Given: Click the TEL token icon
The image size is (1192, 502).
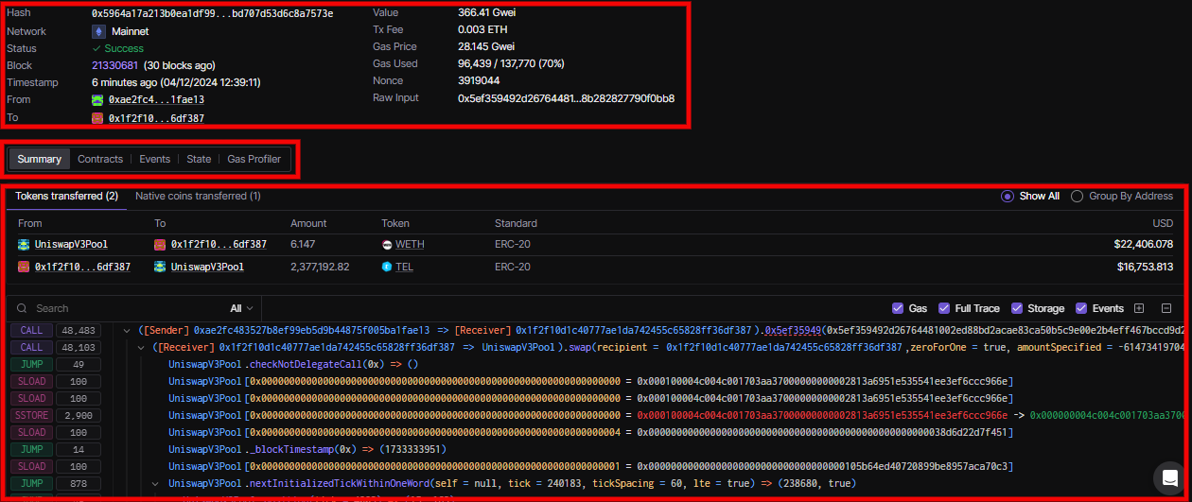Looking at the screenshot, I should pyautogui.click(x=387, y=268).
